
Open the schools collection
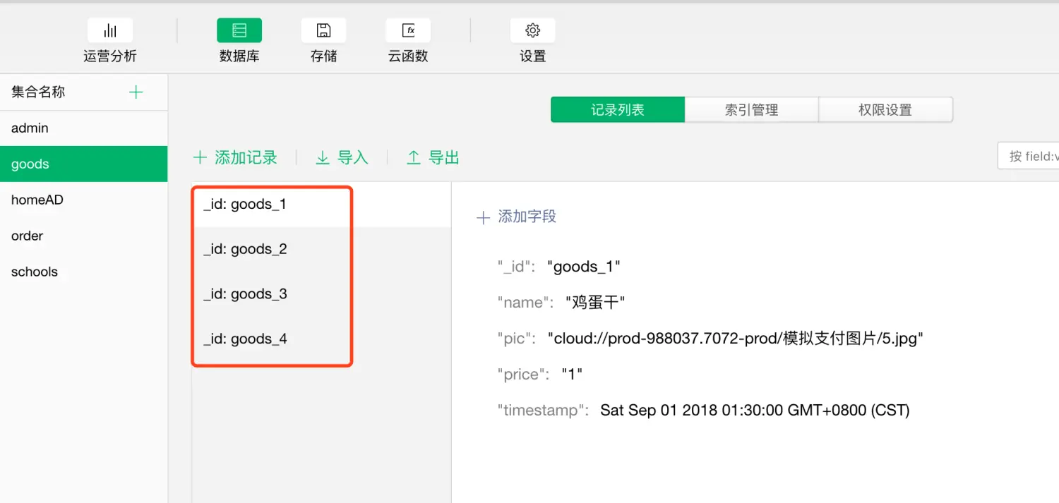click(35, 272)
